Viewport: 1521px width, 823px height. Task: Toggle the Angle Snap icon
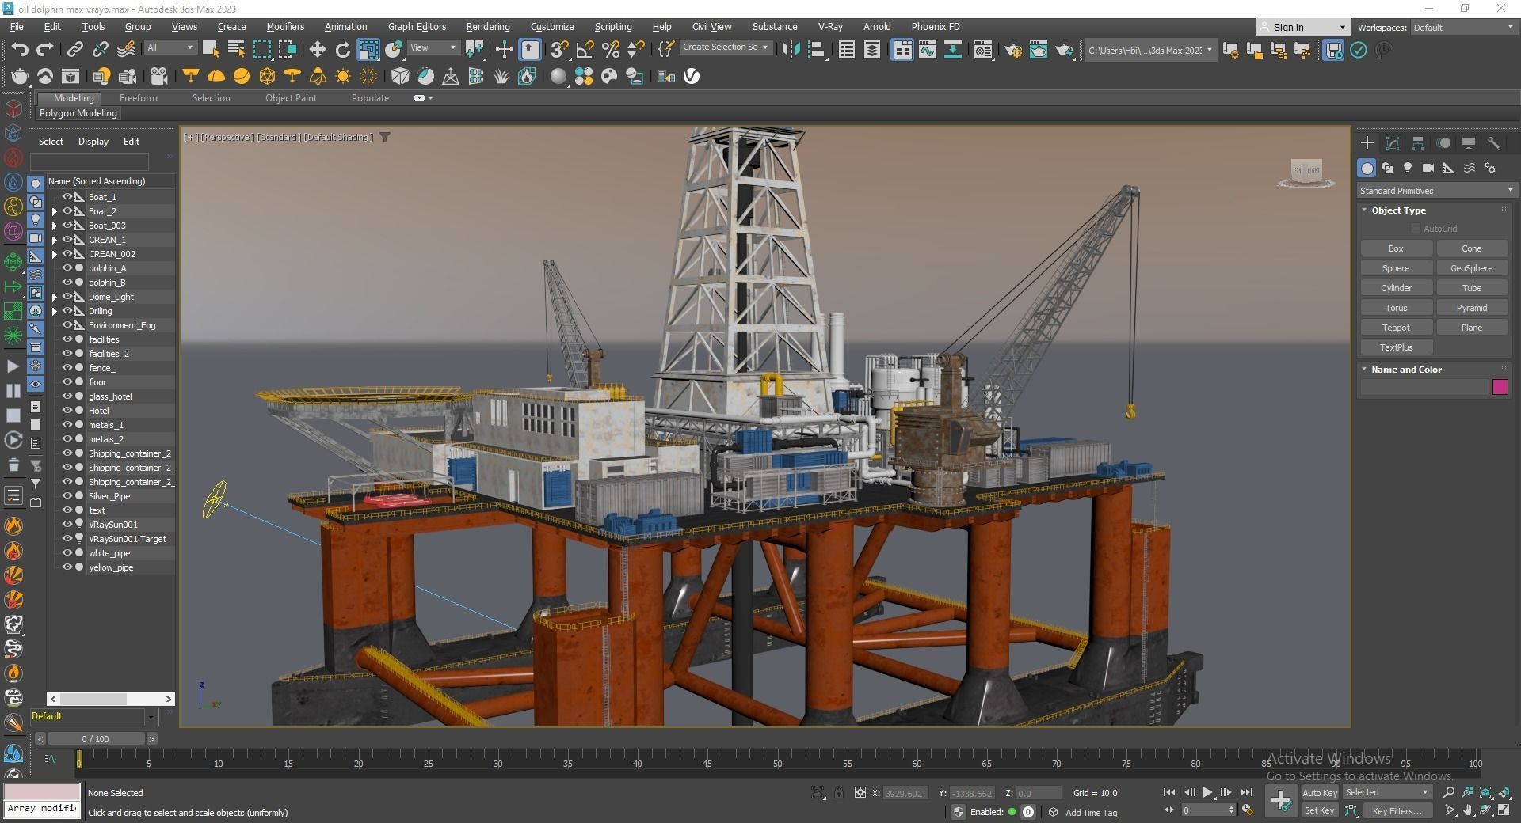click(x=585, y=50)
